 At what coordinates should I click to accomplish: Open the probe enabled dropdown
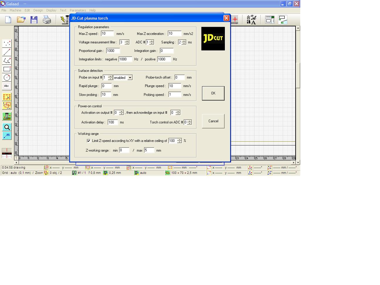[x=130, y=78]
